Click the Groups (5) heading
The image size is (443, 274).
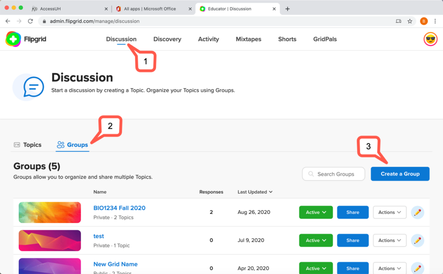click(37, 166)
